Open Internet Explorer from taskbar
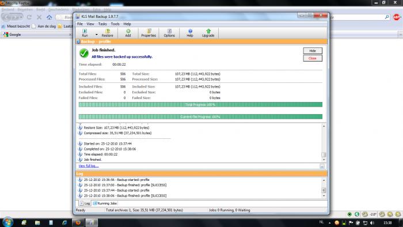The width and height of the screenshot is (403, 227). (64, 222)
